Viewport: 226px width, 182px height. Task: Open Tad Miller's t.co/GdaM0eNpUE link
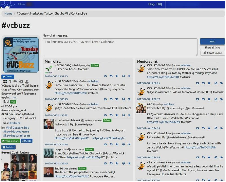(x=72, y=176)
